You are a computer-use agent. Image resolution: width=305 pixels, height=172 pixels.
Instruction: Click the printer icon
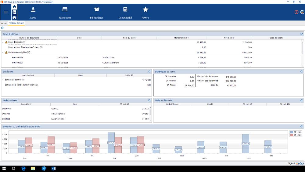pos(14,18)
